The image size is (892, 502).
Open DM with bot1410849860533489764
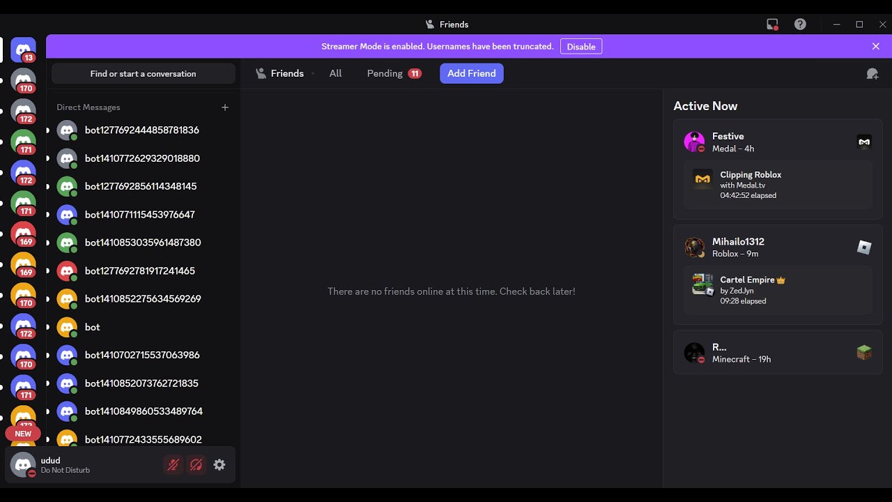pyautogui.click(x=144, y=411)
